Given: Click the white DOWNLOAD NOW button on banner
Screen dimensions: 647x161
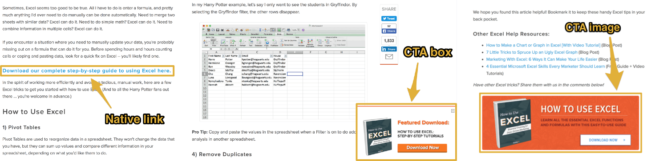Looking at the screenshot, I should [x=605, y=140].
